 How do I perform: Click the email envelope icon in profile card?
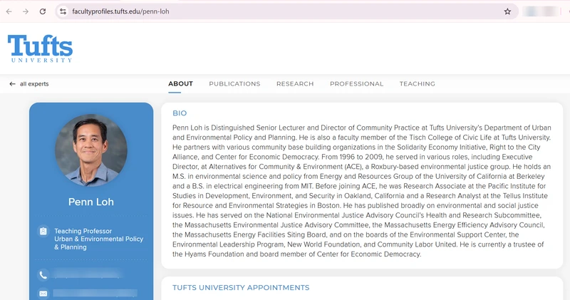pos(43,293)
